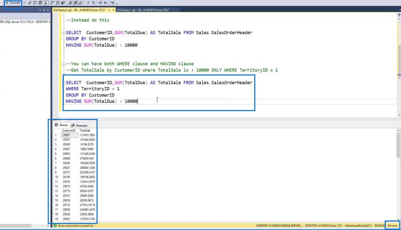Switch to the SQLQuery2.sql tab

point(79,10)
